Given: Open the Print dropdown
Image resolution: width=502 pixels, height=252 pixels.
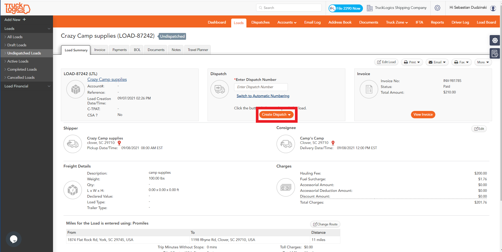Looking at the screenshot, I should [412, 62].
